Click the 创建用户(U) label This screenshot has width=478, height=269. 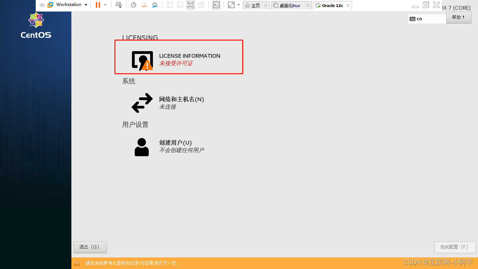coord(175,143)
